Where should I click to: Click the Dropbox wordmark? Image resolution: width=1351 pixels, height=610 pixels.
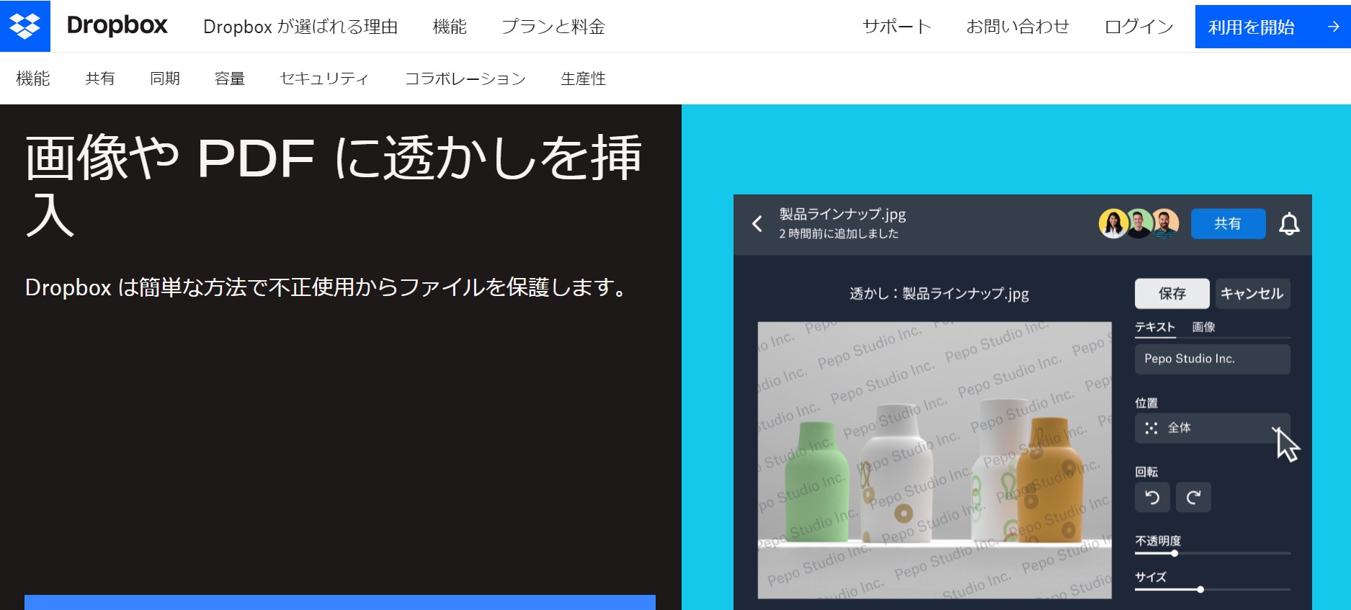(117, 26)
